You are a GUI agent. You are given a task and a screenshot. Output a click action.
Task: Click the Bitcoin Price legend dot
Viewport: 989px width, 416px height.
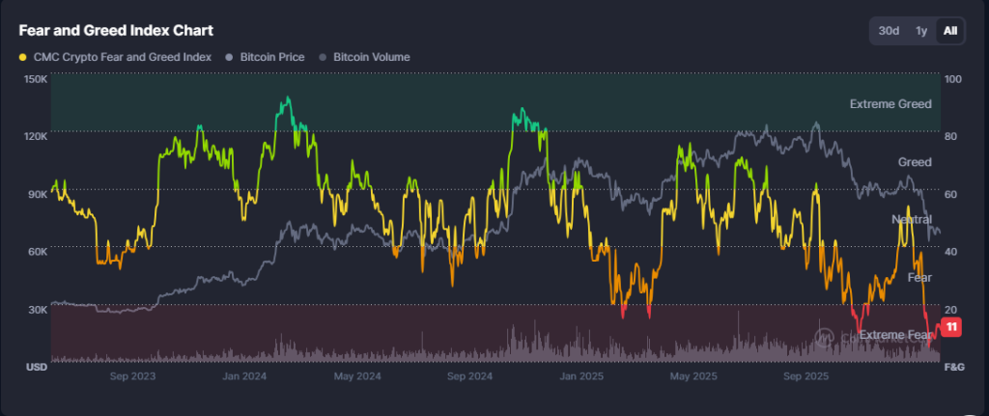coord(229,58)
